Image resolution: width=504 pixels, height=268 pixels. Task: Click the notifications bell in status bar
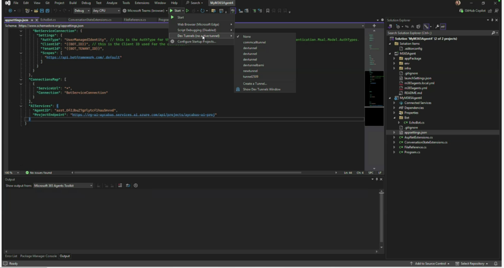496,264
